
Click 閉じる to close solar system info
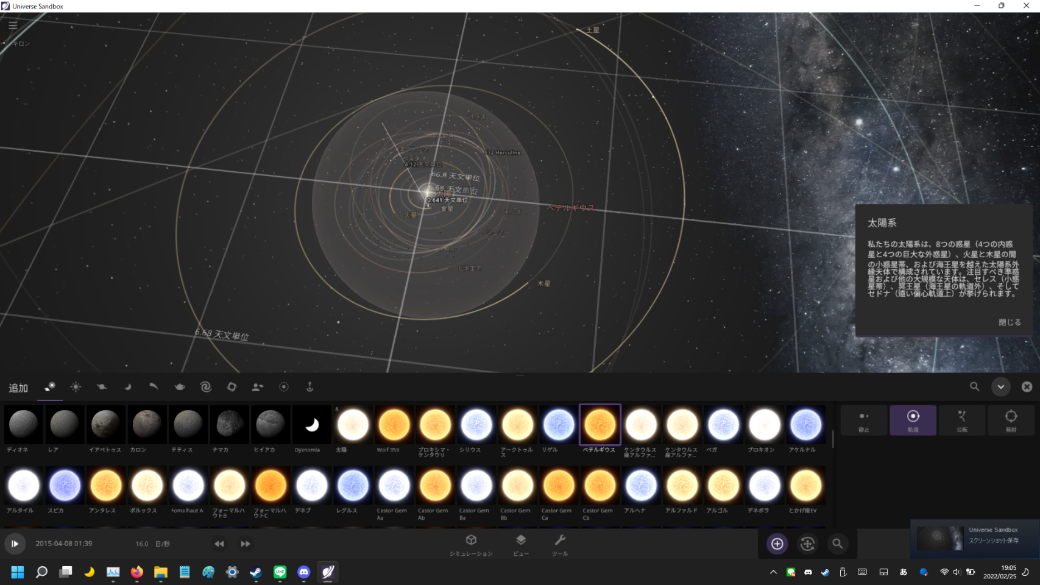tap(1009, 322)
